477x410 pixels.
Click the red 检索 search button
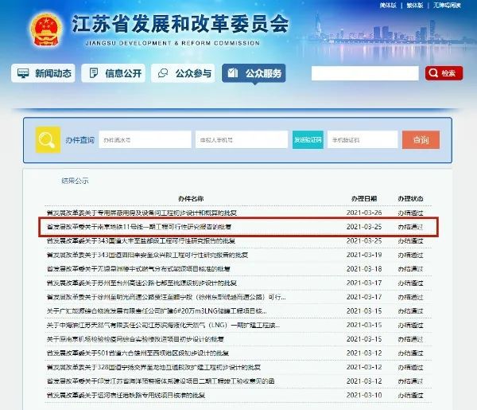tap(444, 73)
